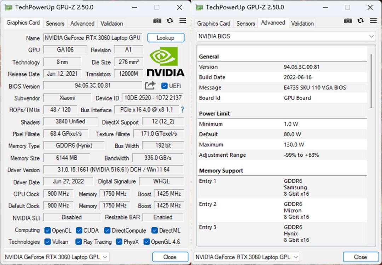Switch to Advanced tab in left window
Viewport: 382px width, 265px height.
click(82, 24)
